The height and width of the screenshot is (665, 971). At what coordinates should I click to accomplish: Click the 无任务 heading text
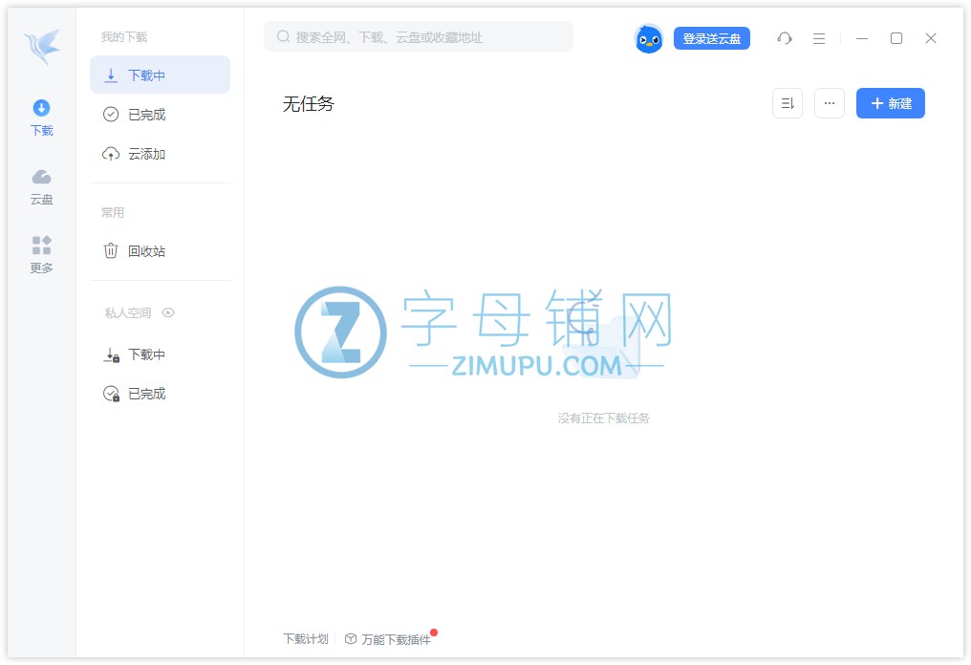pyautogui.click(x=309, y=103)
